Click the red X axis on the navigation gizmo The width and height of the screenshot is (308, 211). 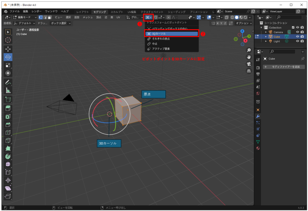coord(245,41)
